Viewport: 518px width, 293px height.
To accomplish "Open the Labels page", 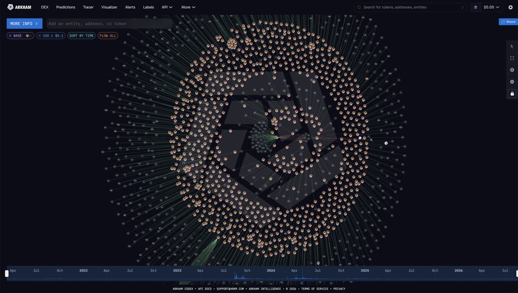I will click(x=148, y=7).
